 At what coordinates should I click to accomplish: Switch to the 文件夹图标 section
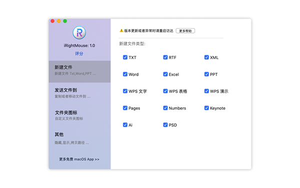point(79,115)
